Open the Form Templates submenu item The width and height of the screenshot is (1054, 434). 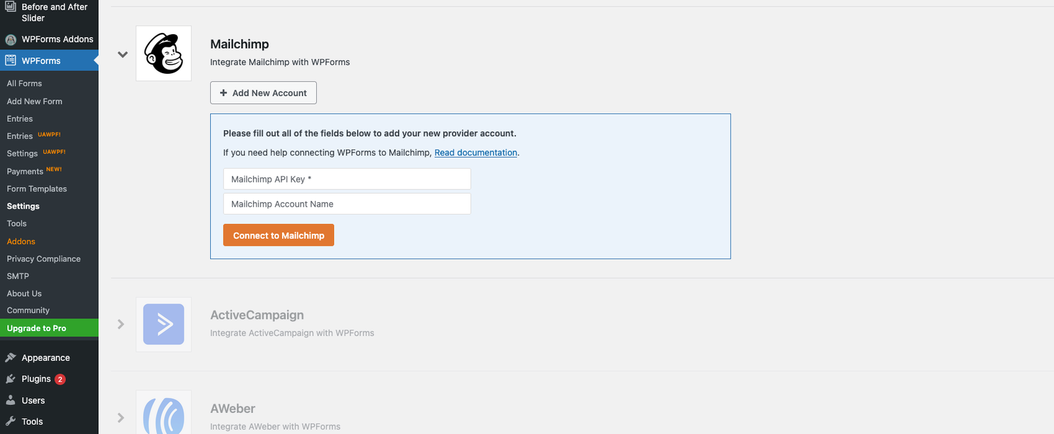pyautogui.click(x=37, y=189)
